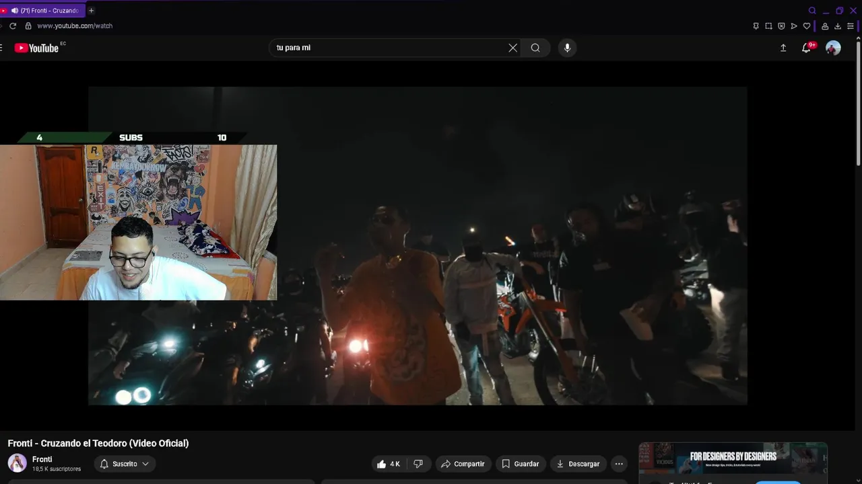Screen dimensions: 862x484
Task: Start voice search with microphone
Action: [x=567, y=48]
